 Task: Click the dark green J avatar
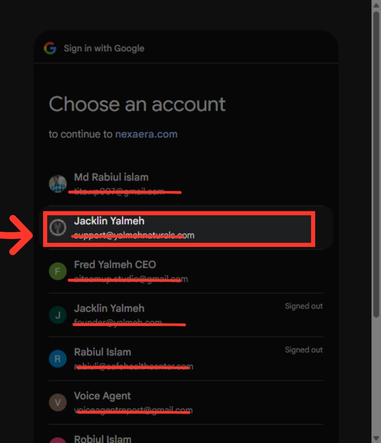coord(58,315)
